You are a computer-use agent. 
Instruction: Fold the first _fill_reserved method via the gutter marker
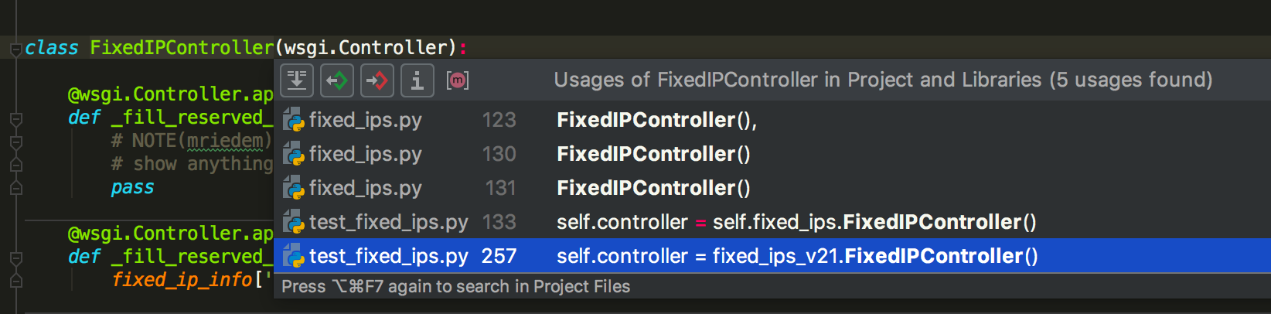click(15, 119)
